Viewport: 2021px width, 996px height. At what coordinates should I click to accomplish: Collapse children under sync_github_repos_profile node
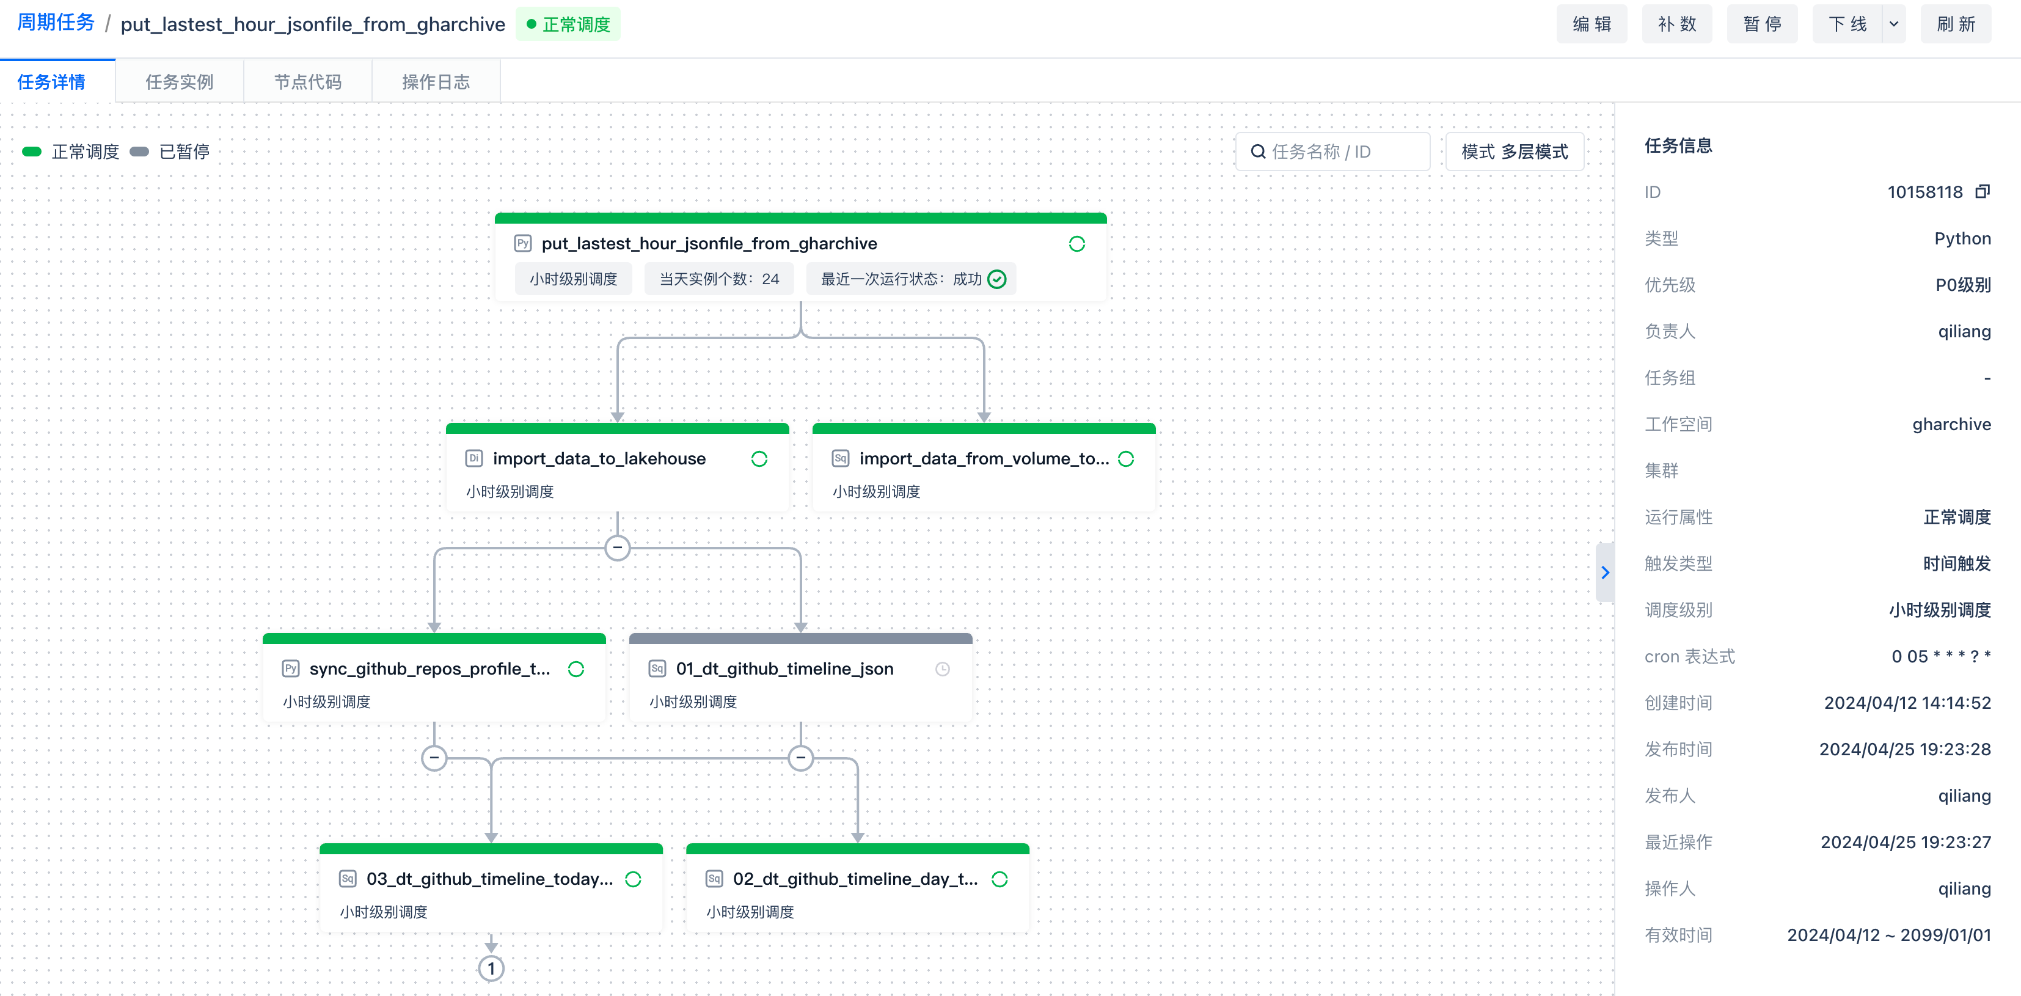pos(434,758)
